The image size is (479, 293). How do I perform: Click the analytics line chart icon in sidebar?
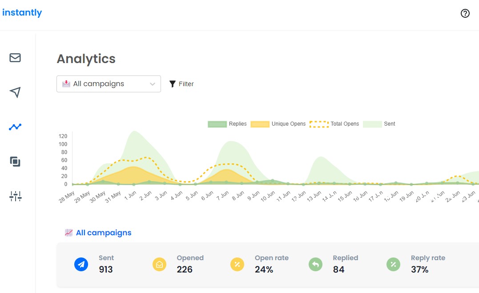click(x=15, y=127)
